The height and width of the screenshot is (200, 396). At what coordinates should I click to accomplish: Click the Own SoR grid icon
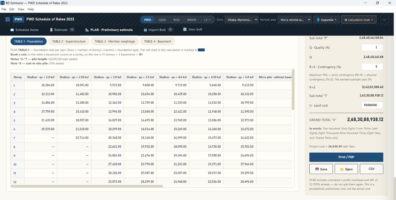(x=185, y=29)
